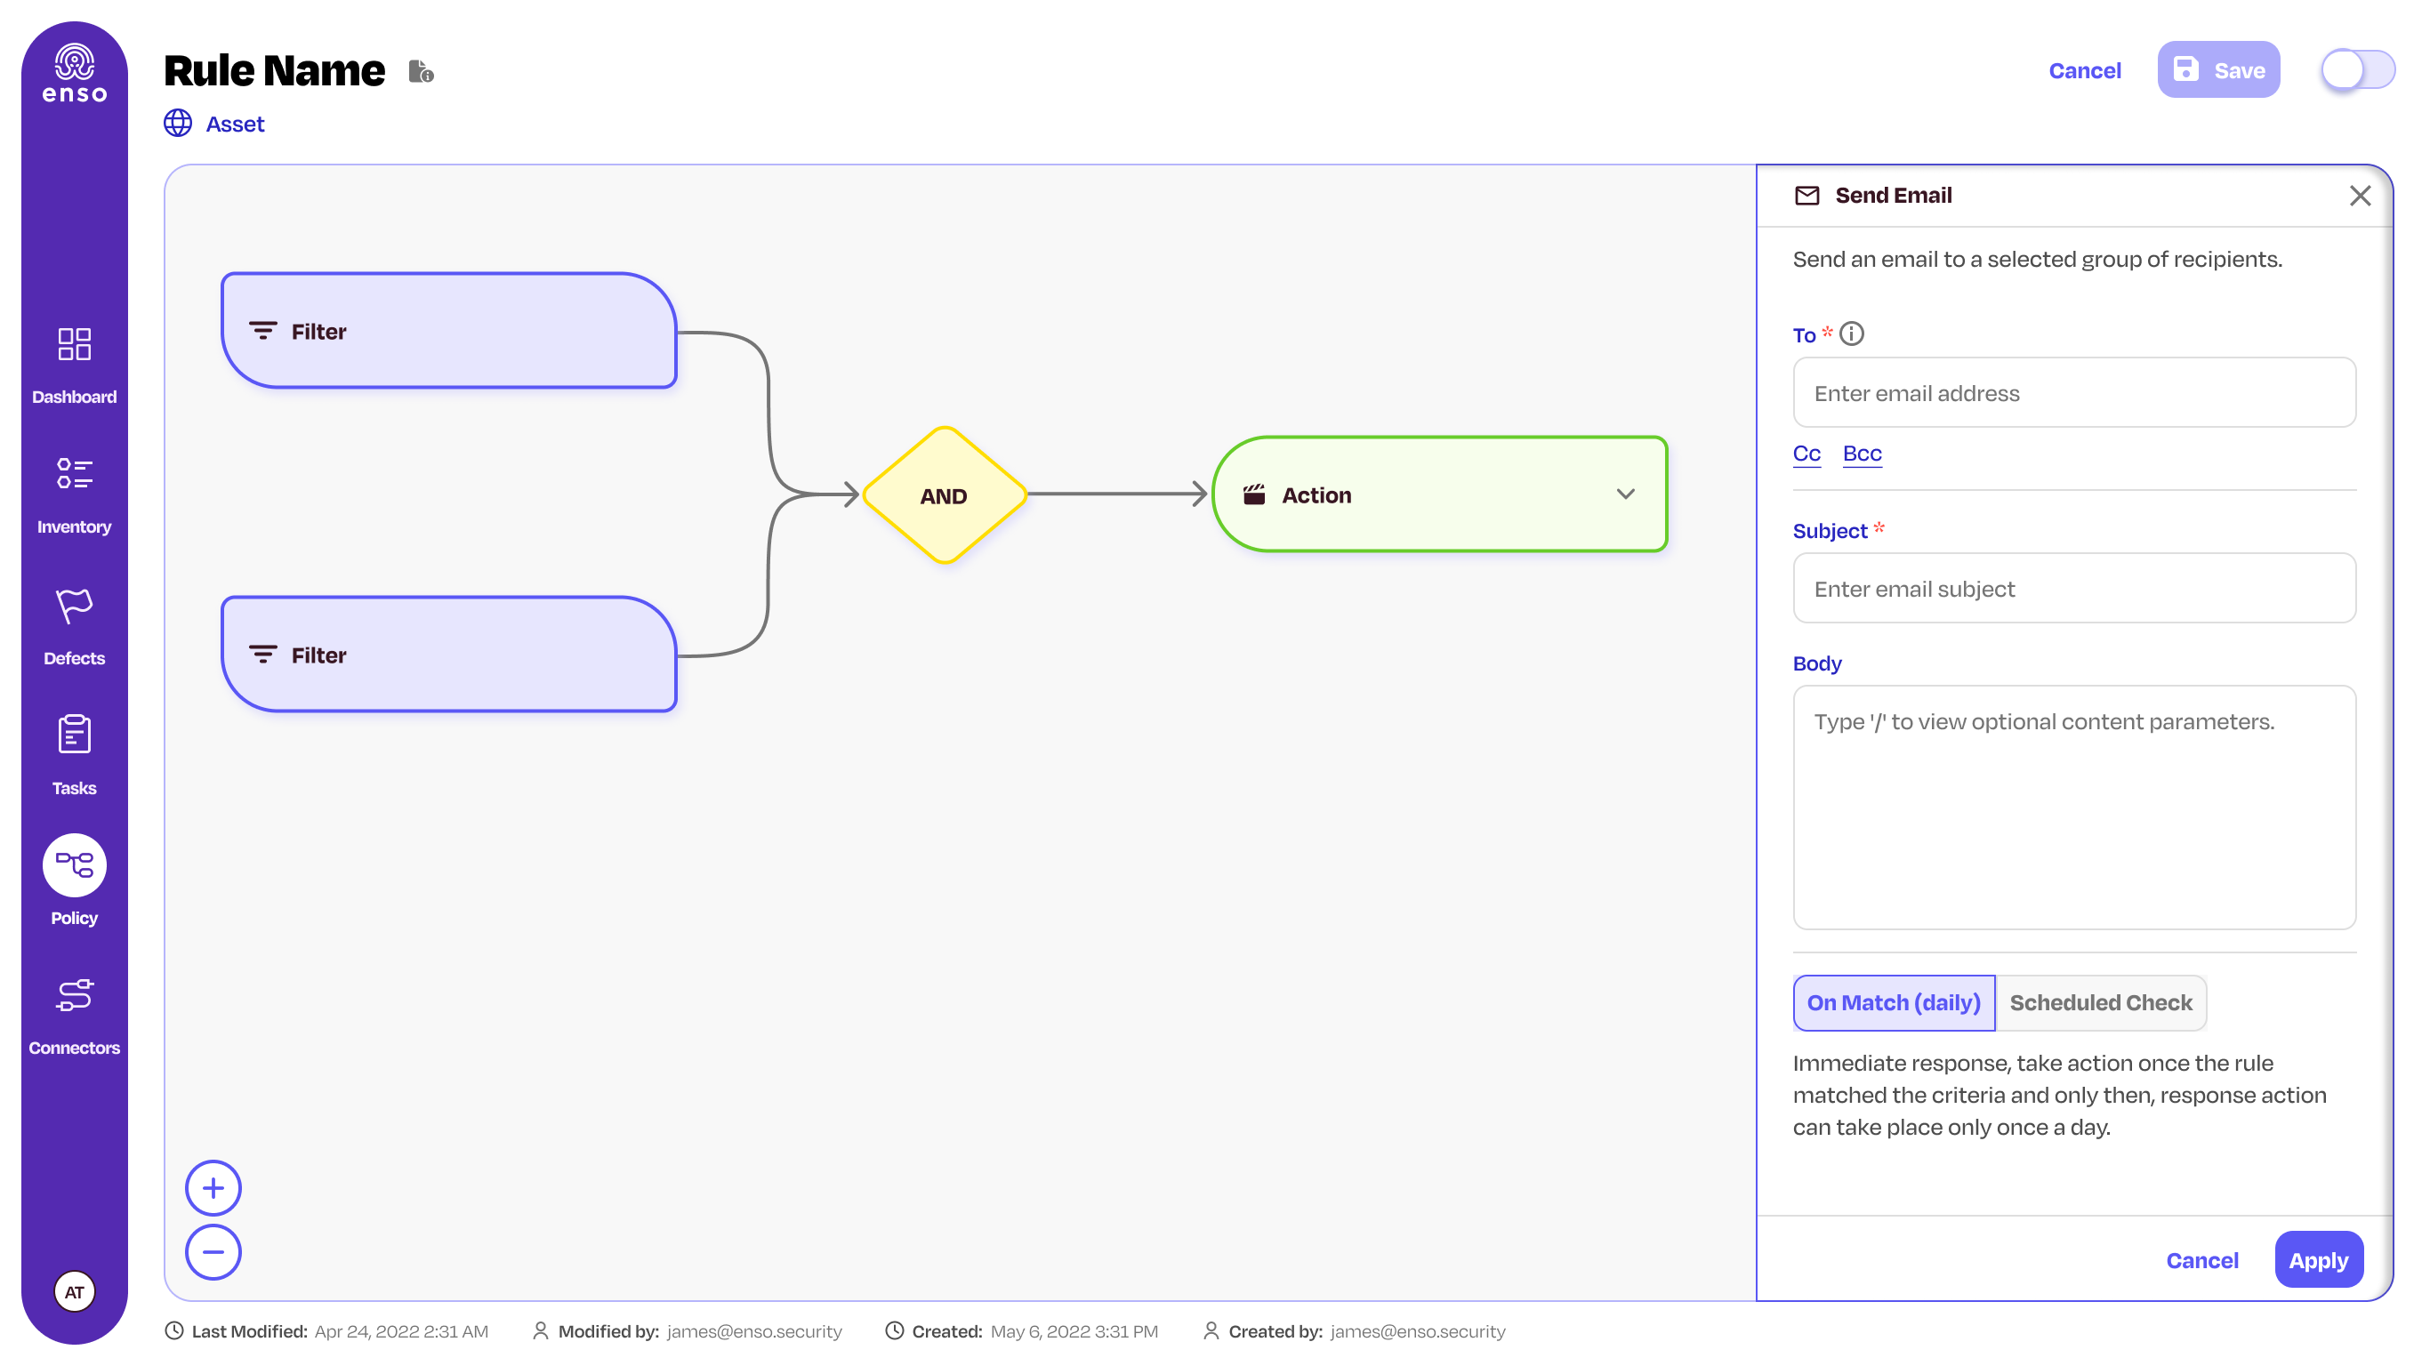Select the On Match (daily) tab
2430x1366 pixels.
pos(1894,1003)
